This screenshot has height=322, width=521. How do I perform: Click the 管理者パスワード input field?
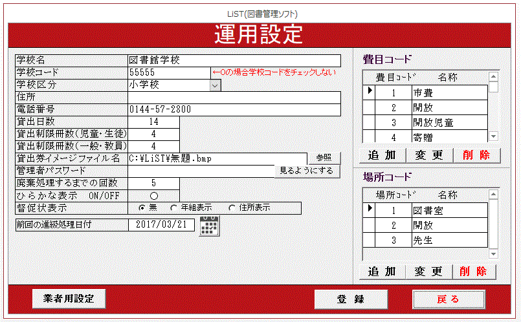[201, 171]
